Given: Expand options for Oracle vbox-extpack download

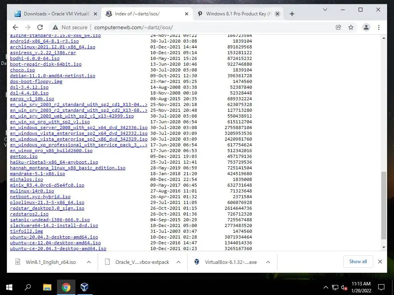Looking at the screenshot, I should point(179,262).
